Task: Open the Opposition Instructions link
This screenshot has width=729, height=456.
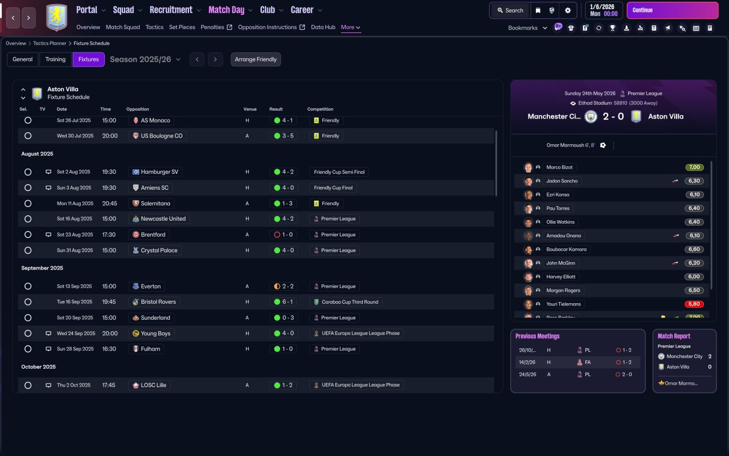Action: 272,27
